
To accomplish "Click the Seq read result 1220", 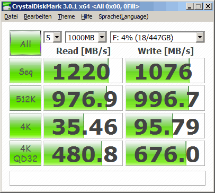I will click(x=83, y=71).
